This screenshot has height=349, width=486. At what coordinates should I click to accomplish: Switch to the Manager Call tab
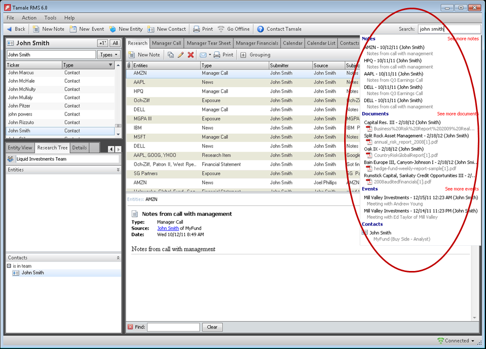point(166,43)
